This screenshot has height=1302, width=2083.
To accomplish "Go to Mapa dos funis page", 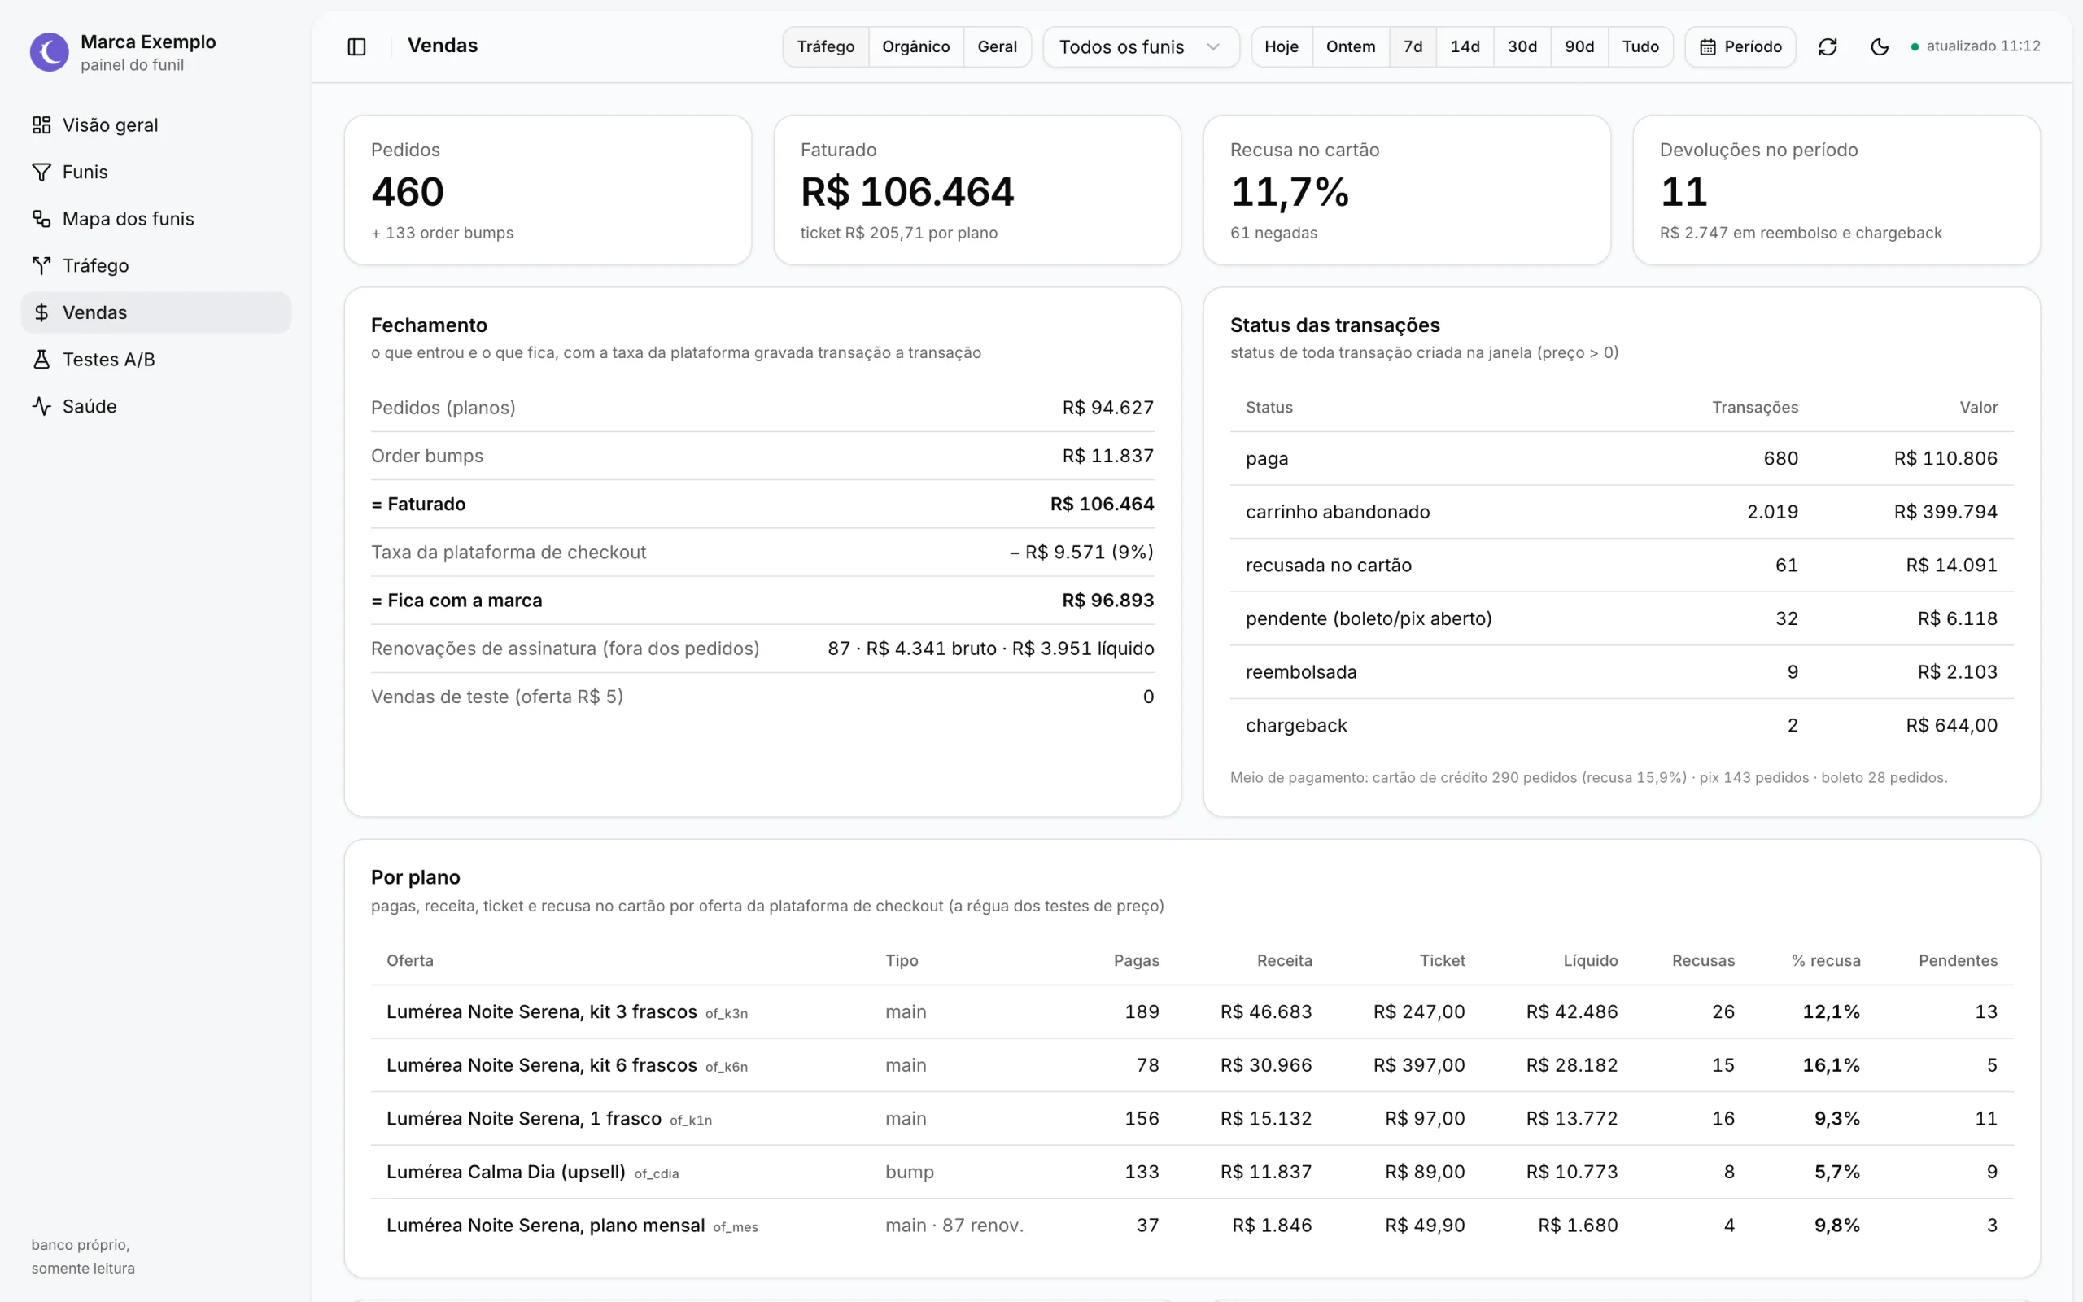I will coord(155,219).
